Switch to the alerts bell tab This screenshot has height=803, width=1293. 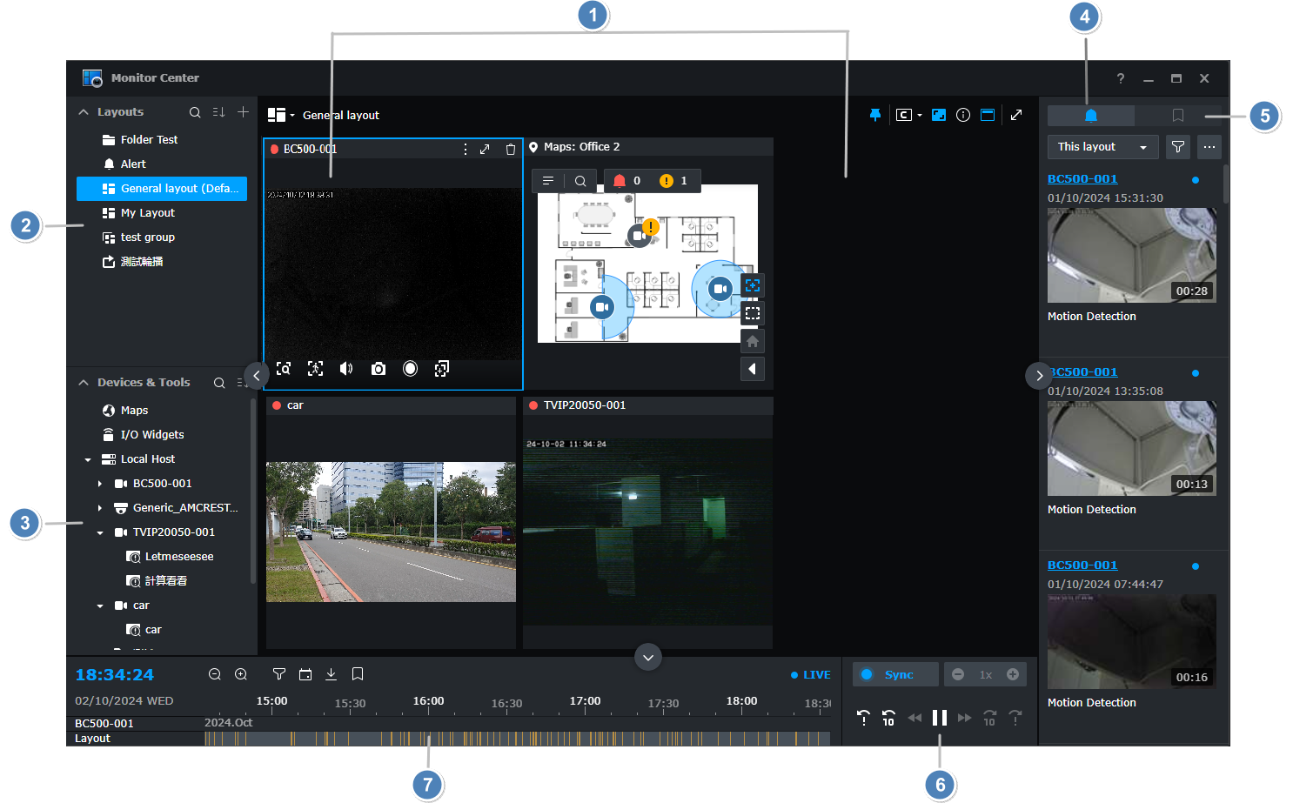pyautogui.click(x=1091, y=116)
